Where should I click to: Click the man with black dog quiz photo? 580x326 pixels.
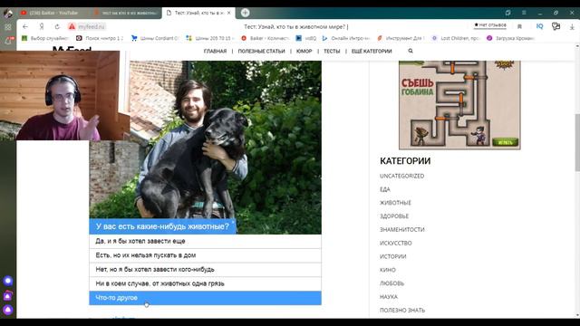(205, 147)
